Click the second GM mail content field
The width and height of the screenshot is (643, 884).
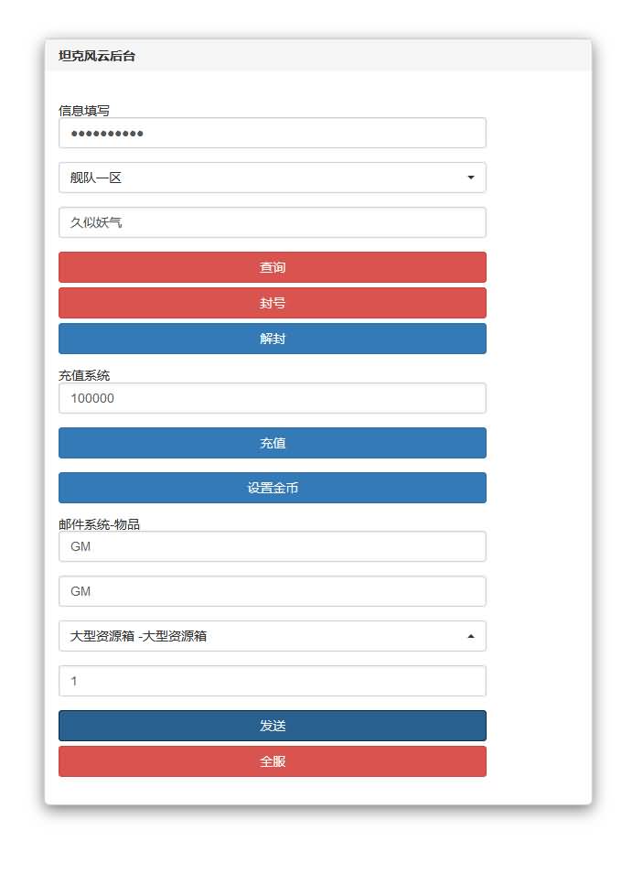[272, 591]
